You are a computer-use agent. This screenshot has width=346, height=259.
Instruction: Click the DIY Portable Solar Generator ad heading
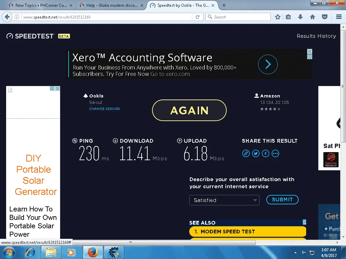[x=35, y=175]
